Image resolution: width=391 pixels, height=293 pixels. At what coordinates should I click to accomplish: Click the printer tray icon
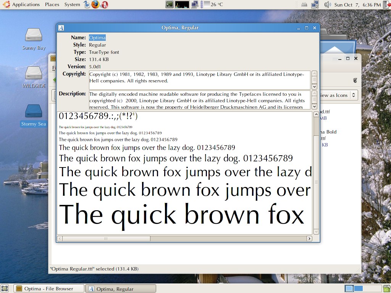tap(304, 5)
